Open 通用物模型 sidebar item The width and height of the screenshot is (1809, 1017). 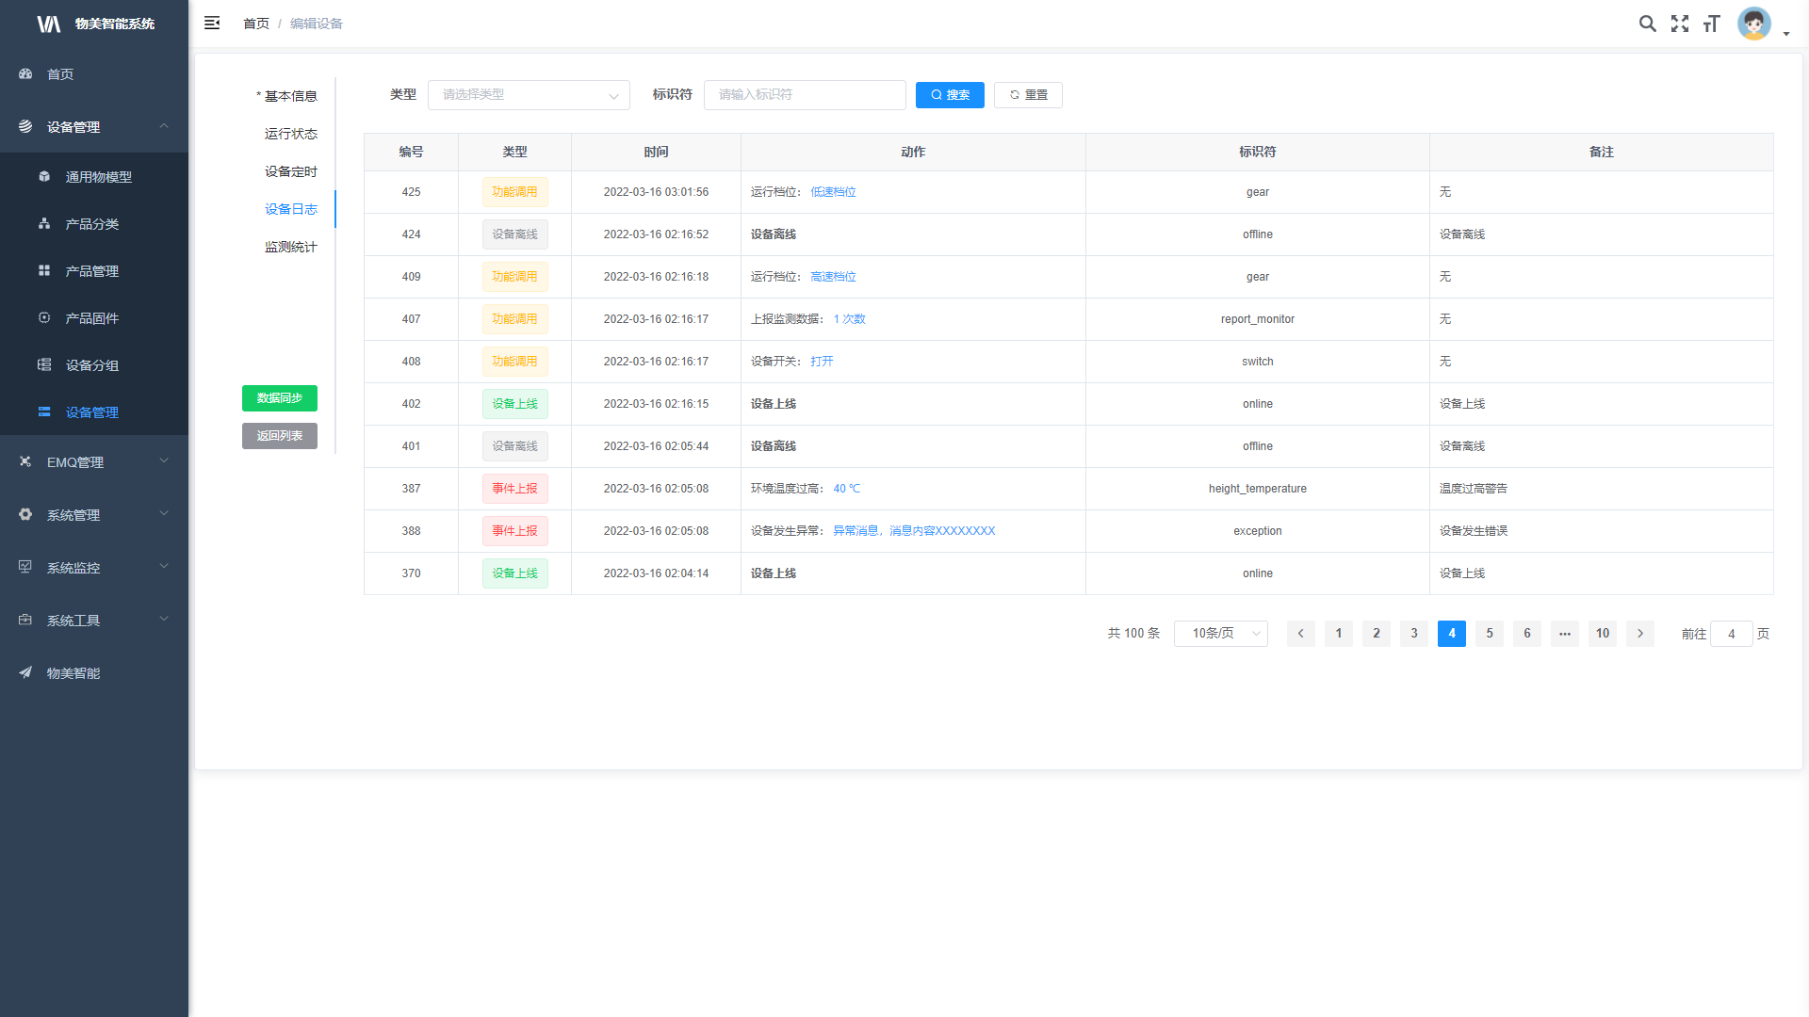[x=98, y=177]
